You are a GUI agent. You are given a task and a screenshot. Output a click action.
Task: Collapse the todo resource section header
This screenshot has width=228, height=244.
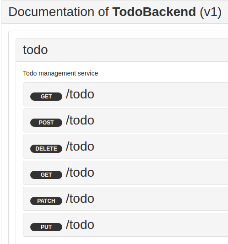(x=122, y=50)
